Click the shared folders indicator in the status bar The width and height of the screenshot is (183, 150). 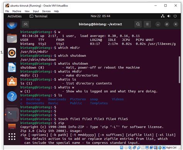[143, 148]
